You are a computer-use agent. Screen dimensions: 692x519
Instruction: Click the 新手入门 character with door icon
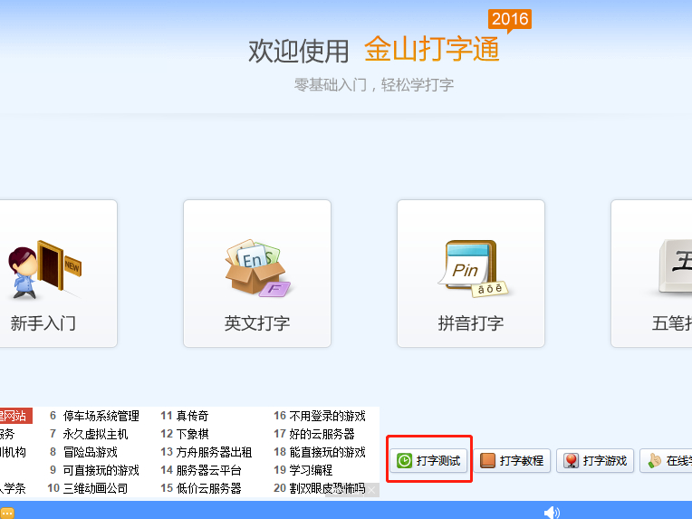tap(44, 269)
